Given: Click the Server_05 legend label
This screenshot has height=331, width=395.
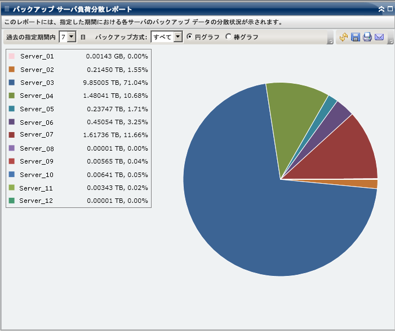Looking at the screenshot, I should pyautogui.click(x=37, y=109).
